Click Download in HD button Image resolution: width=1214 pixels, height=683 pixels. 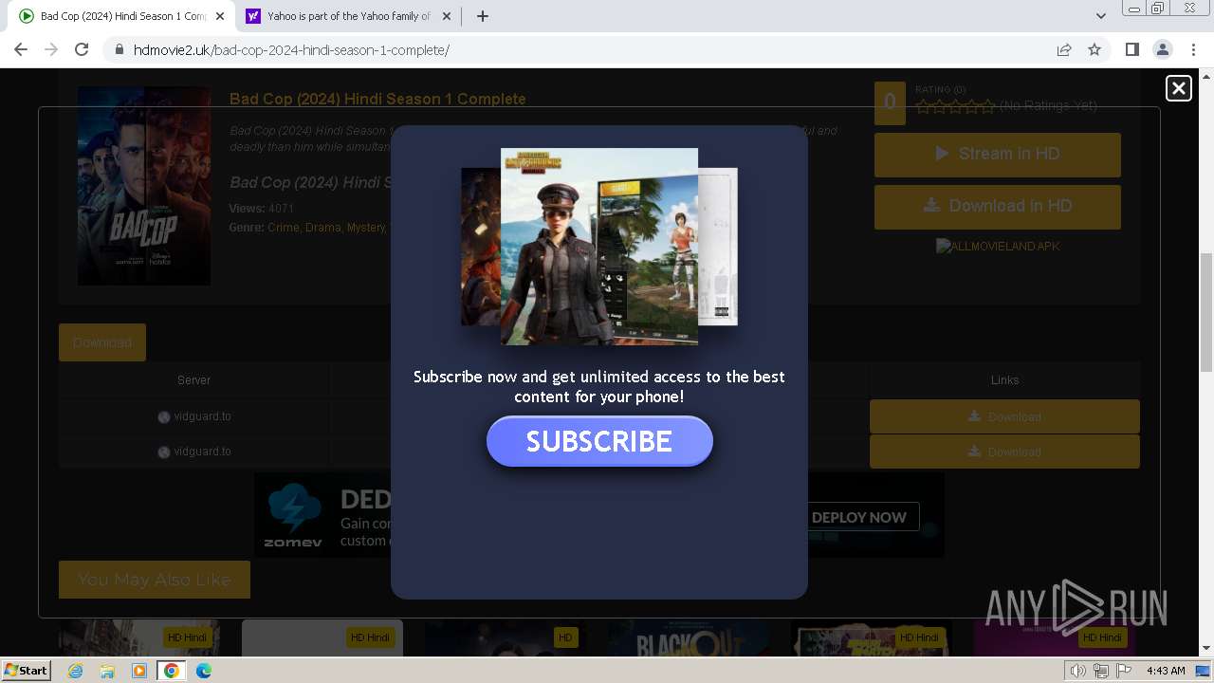click(x=998, y=206)
